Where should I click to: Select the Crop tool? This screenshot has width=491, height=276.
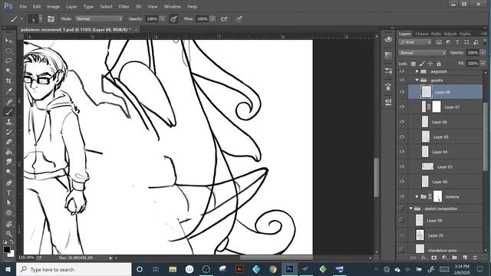pos(8,81)
